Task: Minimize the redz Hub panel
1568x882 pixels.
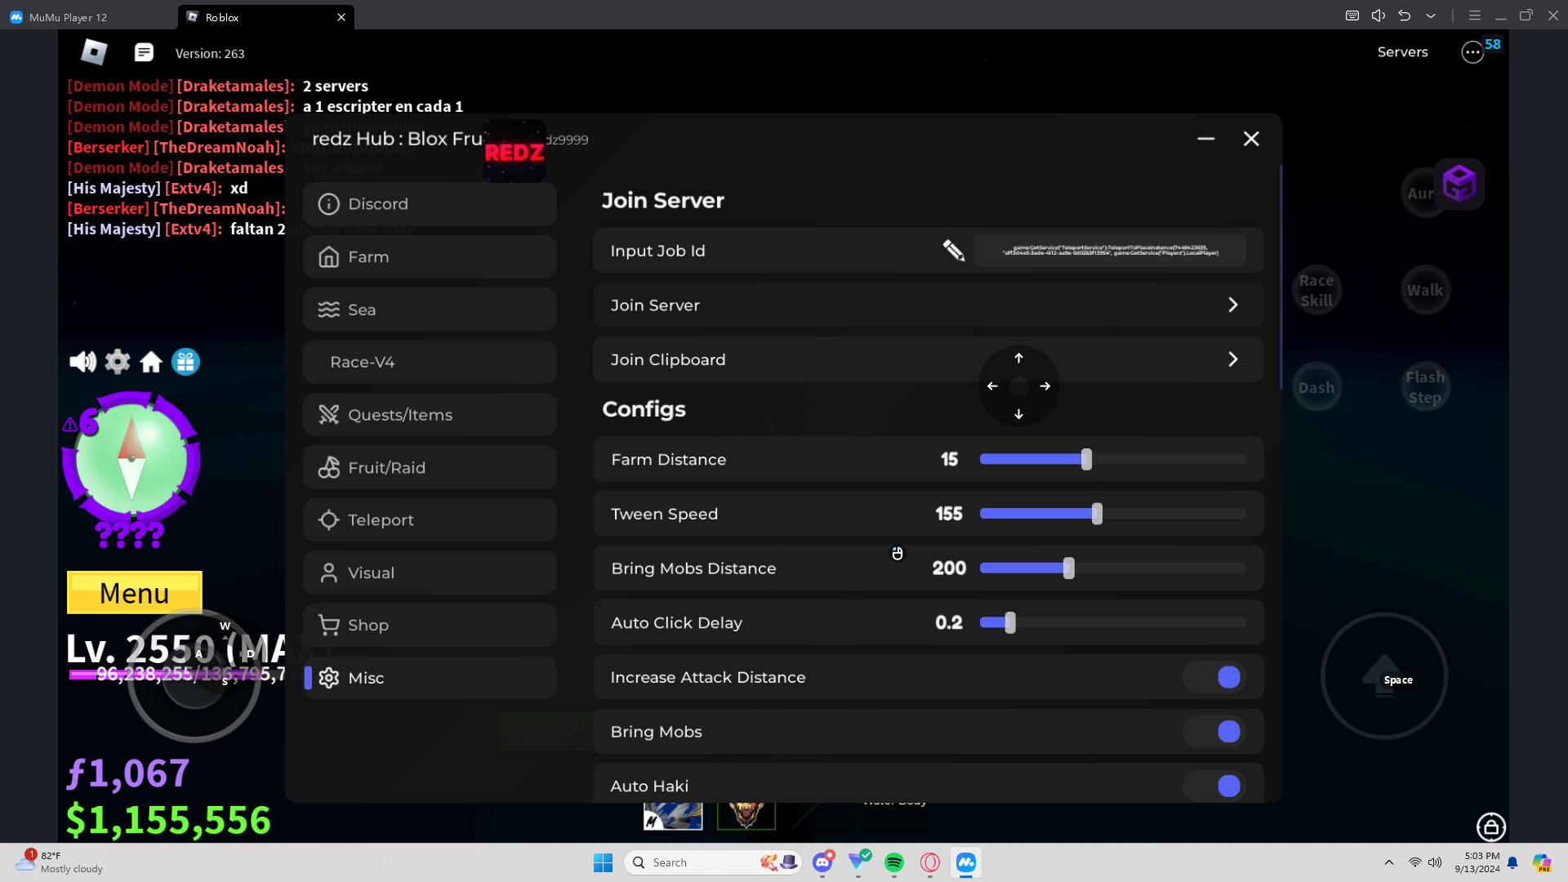Action: pyautogui.click(x=1206, y=139)
